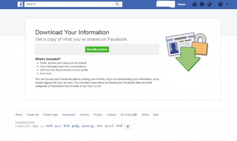Open the About footer link
The image size is (237, 141).
[x=19, y=115]
